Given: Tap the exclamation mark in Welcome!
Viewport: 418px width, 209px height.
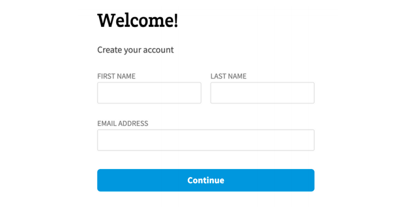Looking at the screenshot, I should click(176, 20).
